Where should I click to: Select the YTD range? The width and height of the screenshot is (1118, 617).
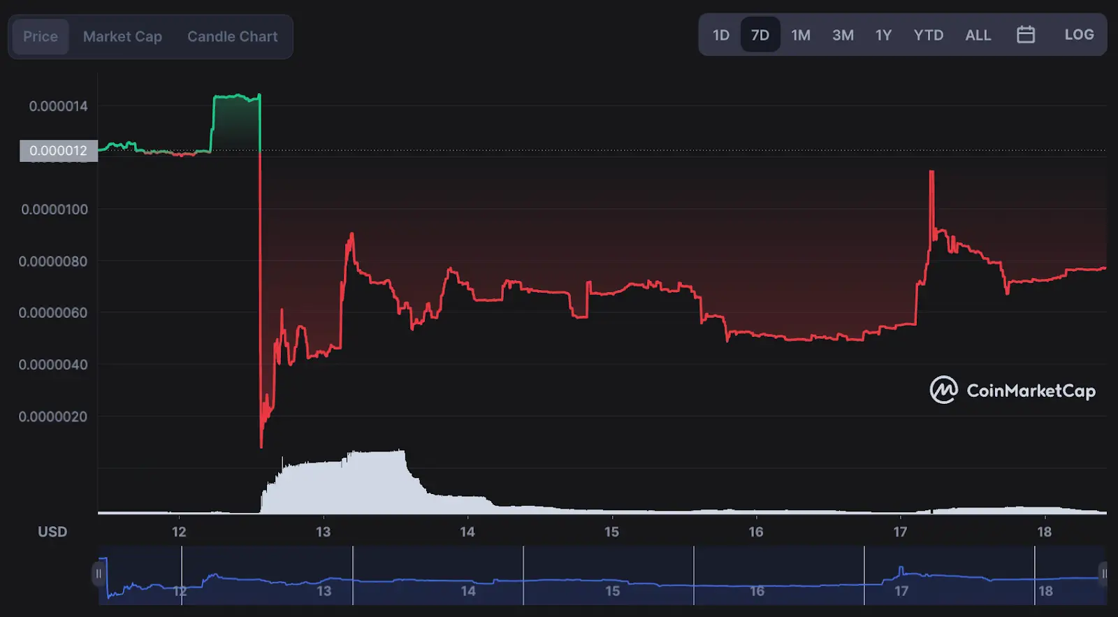929,35
